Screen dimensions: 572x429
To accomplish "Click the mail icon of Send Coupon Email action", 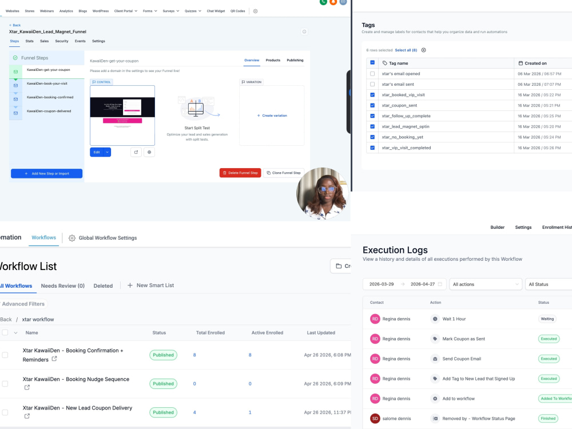I will point(435,359).
